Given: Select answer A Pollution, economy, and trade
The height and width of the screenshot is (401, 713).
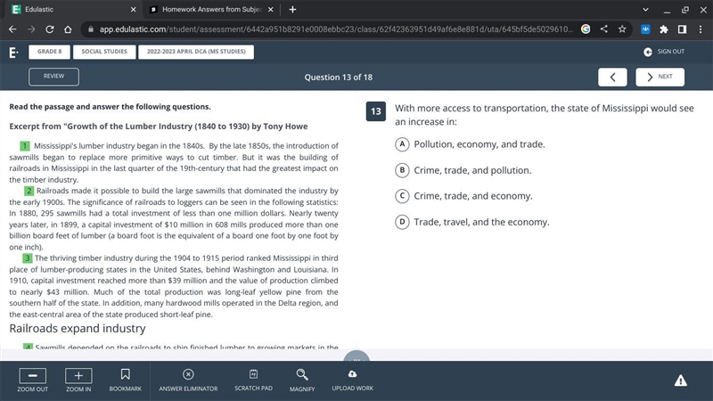Looking at the screenshot, I should coord(402,144).
